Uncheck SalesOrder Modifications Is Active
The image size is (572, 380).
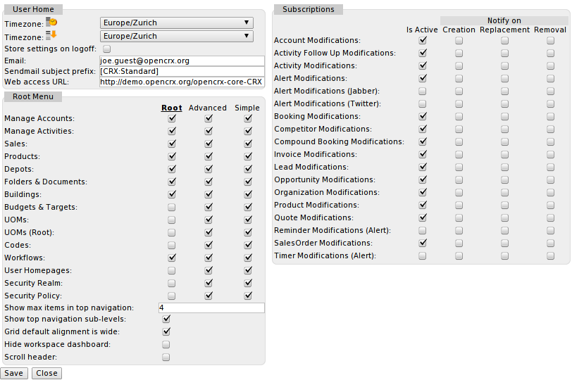pyautogui.click(x=423, y=243)
